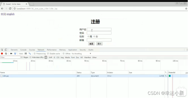Bookmark this page with the star icon
The image size is (188, 98).
pos(186,9)
